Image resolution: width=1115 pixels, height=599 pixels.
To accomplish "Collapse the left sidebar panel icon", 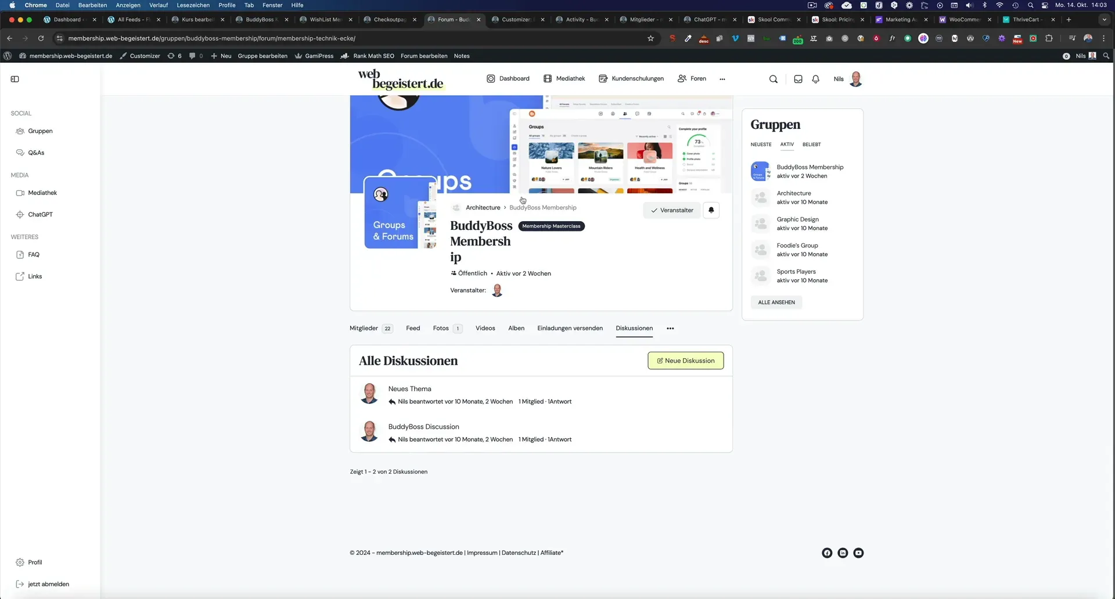I will (x=15, y=79).
